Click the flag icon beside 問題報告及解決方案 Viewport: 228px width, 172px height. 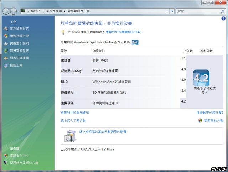tap(6, 163)
